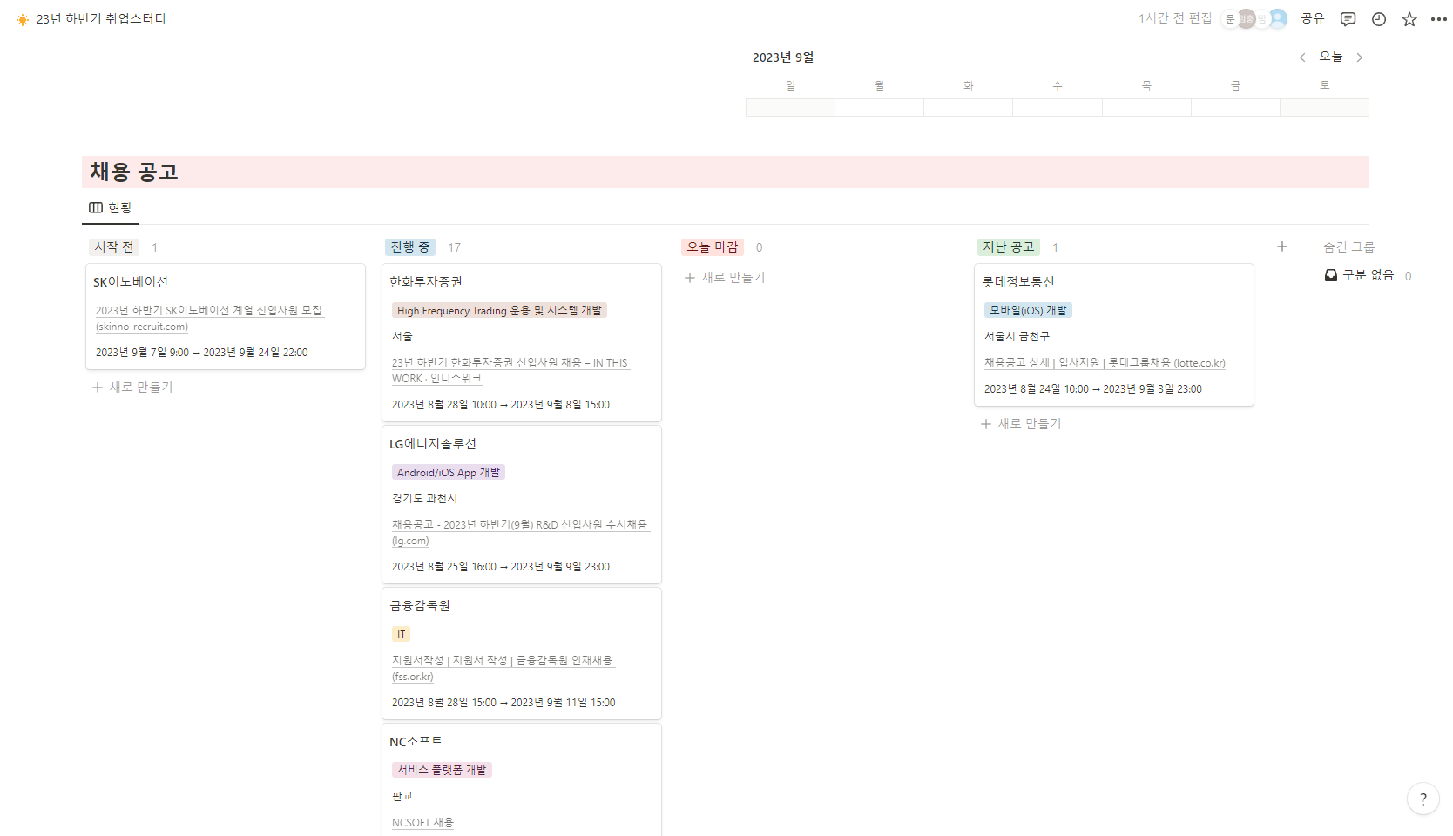Click the user avatar in the top bar
The height and width of the screenshot is (836, 1453).
tap(1278, 18)
